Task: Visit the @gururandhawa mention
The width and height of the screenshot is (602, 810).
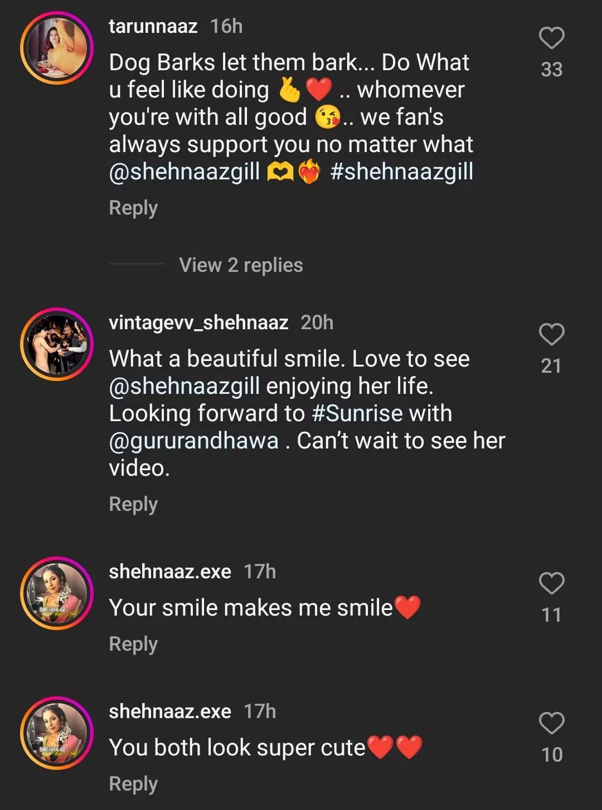Action: click(x=193, y=441)
